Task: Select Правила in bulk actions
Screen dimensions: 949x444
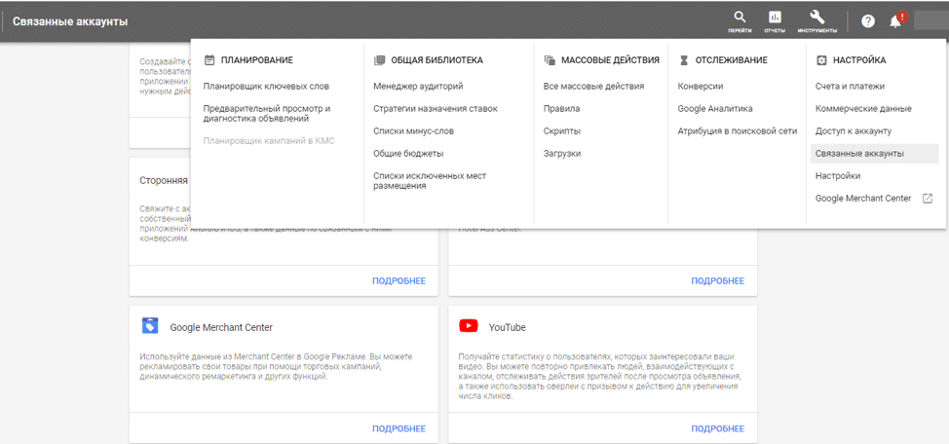Action: [561, 109]
